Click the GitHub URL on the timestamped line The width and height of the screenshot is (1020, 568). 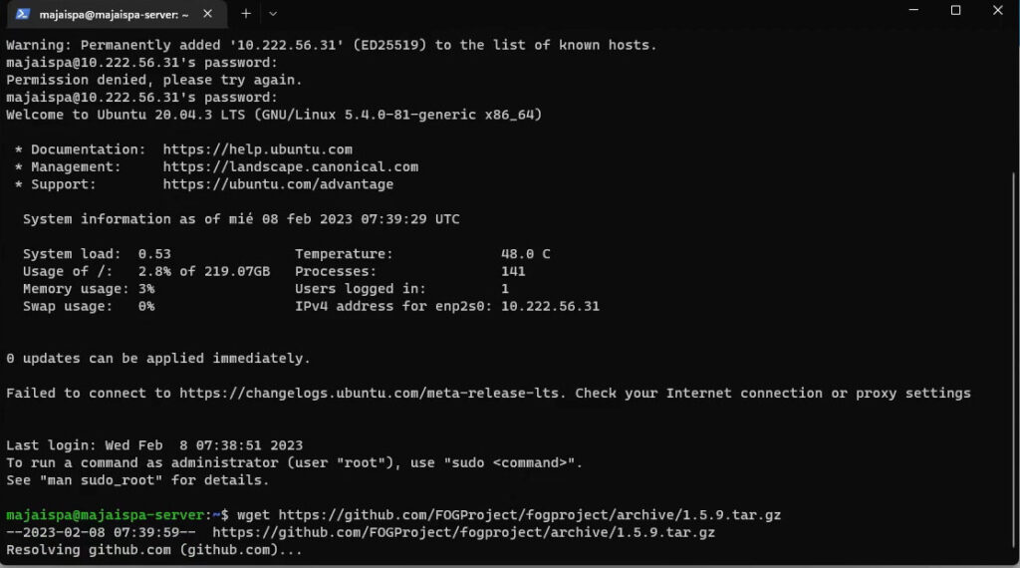click(463, 532)
